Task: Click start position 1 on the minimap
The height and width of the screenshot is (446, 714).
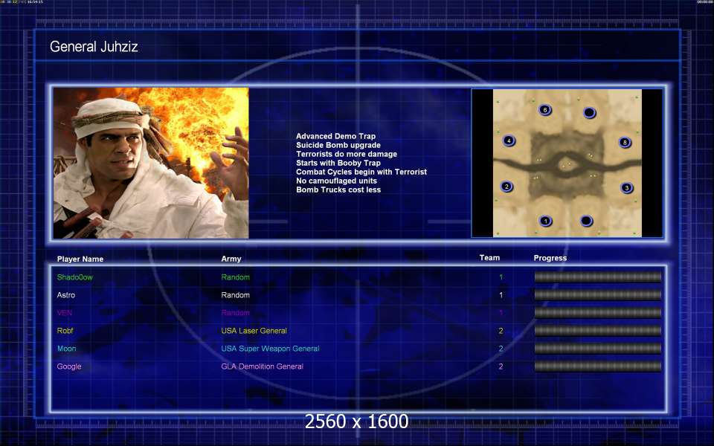Action: pos(545,222)
